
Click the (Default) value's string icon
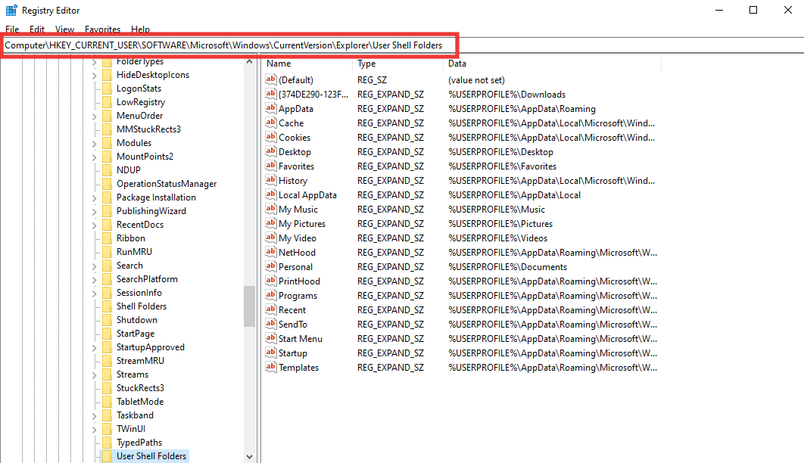tap(271, 79)
